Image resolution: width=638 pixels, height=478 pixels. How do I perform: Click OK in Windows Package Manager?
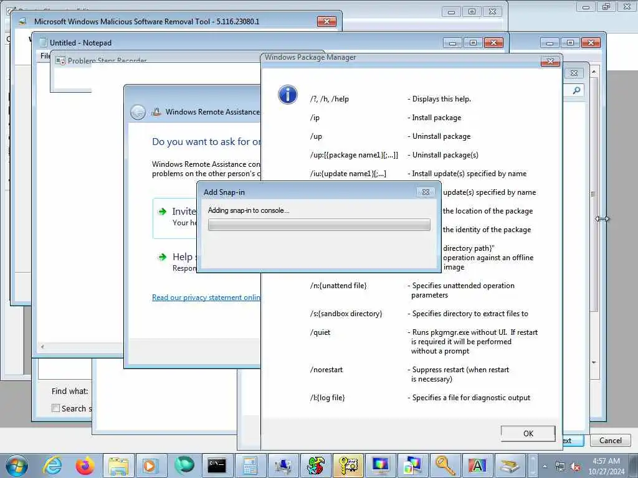[x=528, y=433]
